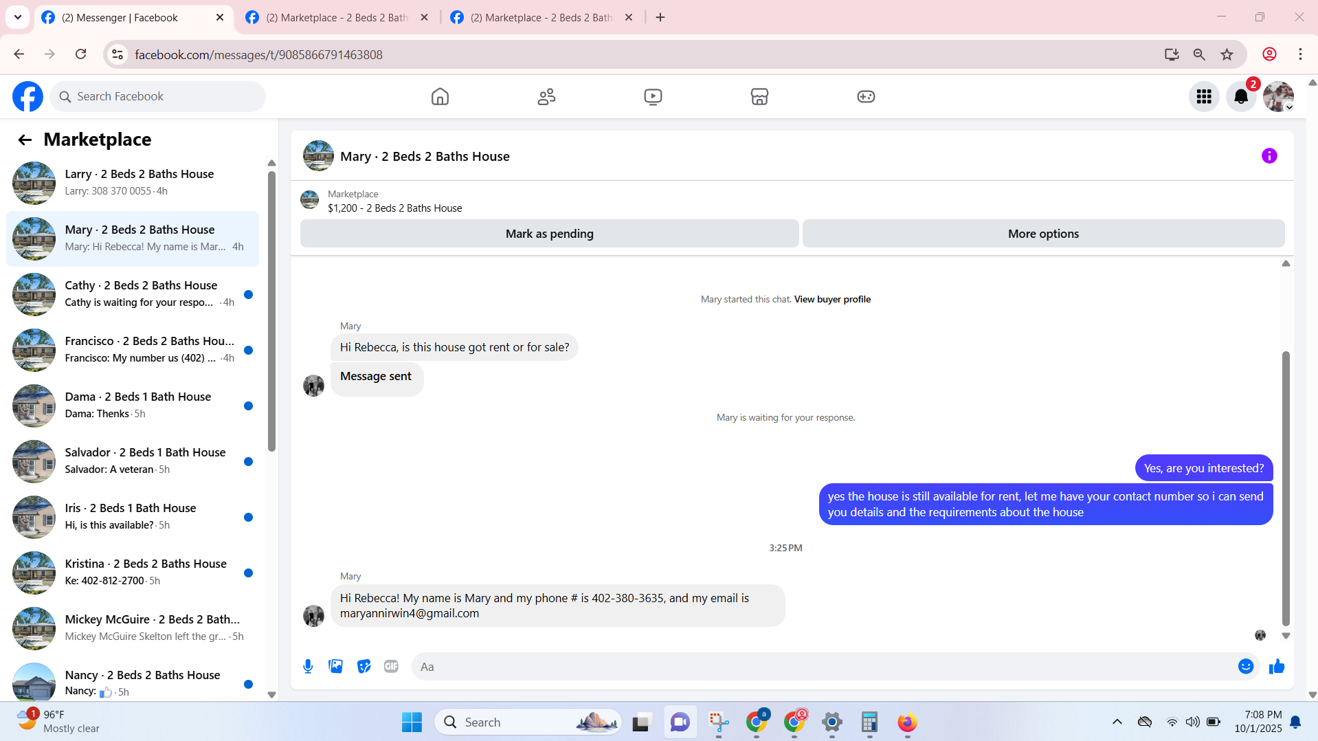Open the Video (Watch) icon in navigation
The width and height of the screenshot is (1318, 741).
(x=653, y=97)
